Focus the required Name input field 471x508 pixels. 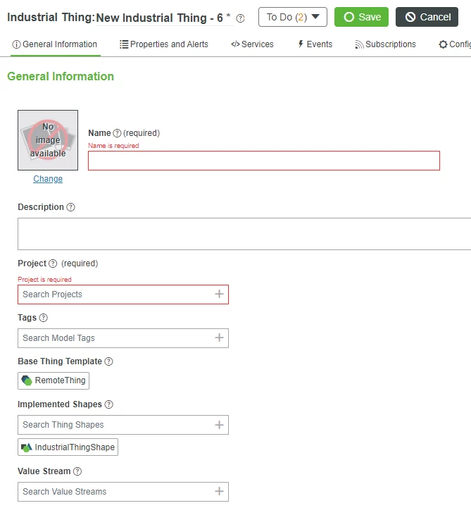point(264,161)
